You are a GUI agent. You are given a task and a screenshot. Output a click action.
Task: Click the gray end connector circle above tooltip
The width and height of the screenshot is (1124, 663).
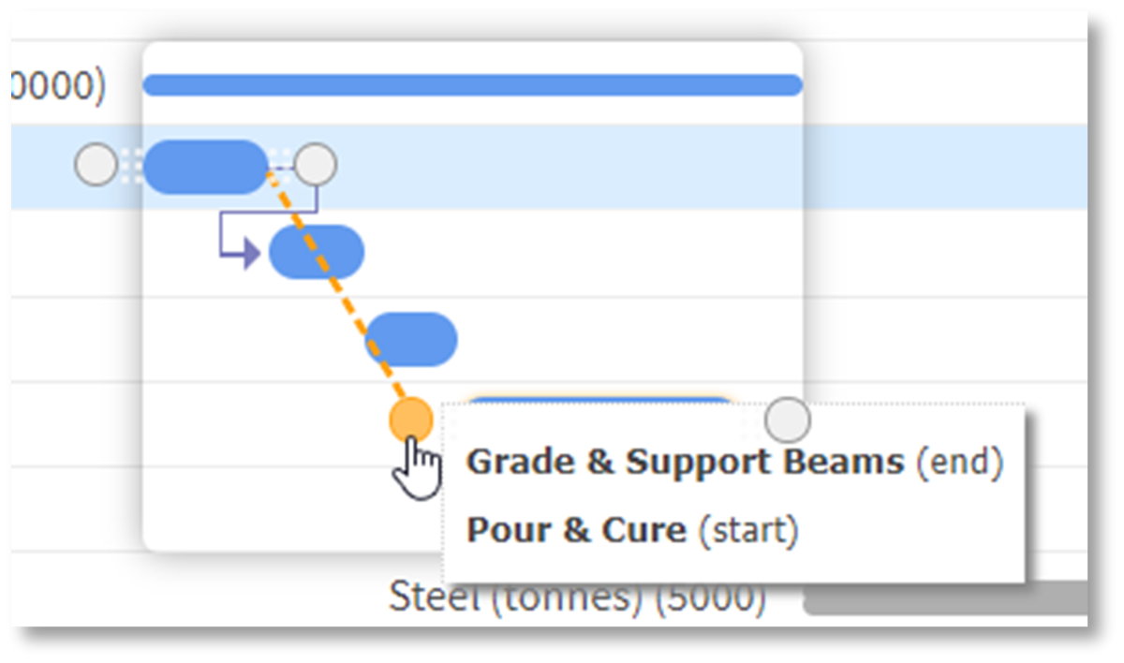(x=787, y=420)
